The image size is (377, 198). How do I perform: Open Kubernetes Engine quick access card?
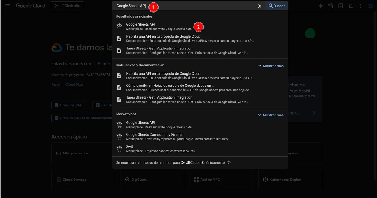click(291, 180)
